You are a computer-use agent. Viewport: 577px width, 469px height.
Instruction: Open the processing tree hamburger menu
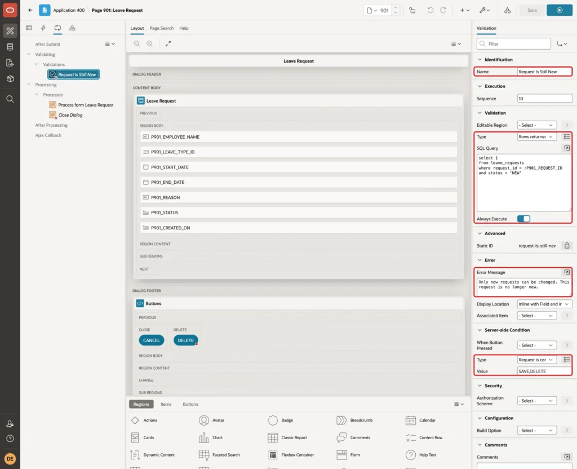point(110,44)
